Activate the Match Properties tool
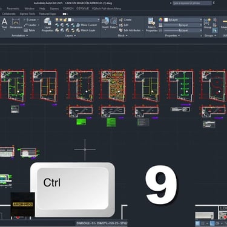The image size is (227, 227). (152, 25)
